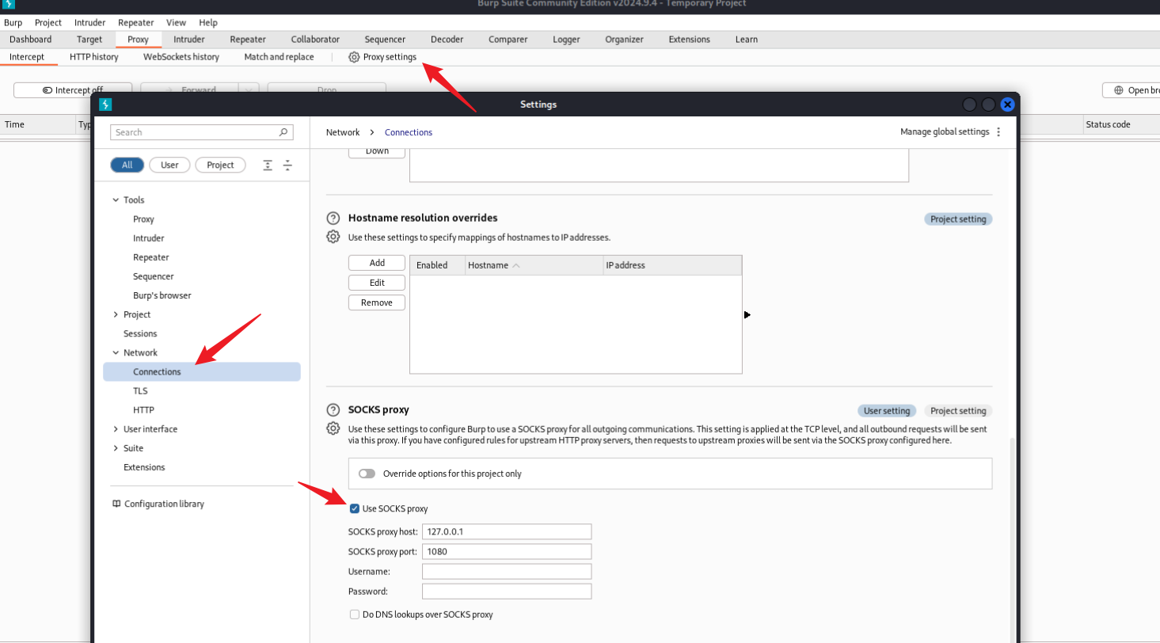Open help for Hostname resolution overrides

coord(333,218)
